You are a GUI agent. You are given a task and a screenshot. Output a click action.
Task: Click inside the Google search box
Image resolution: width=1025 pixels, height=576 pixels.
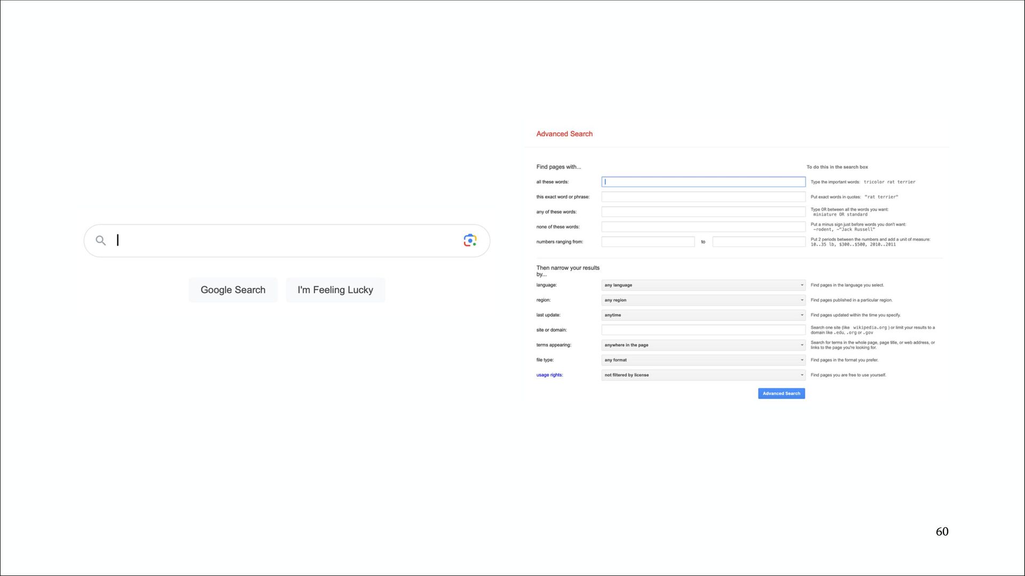(287, 241)
